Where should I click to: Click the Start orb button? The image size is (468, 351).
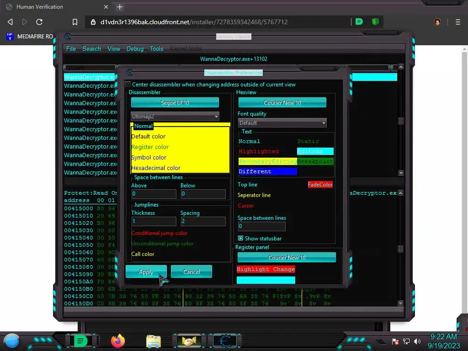click(x=12, y=341)
